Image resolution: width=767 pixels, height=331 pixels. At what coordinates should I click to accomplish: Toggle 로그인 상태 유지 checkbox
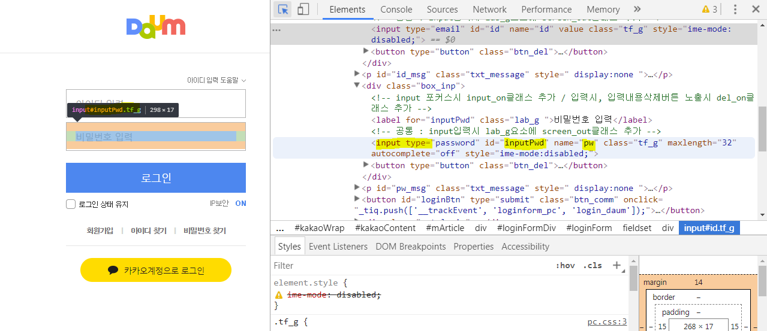[x=71, y=204]
